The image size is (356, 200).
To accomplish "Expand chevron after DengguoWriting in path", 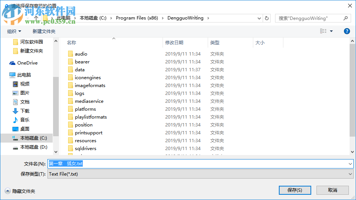I will click(208, 18).
